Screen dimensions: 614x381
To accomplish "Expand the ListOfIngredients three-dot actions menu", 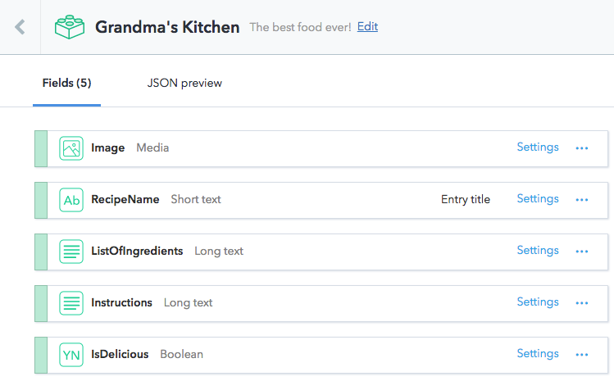I will coord(582,252).
